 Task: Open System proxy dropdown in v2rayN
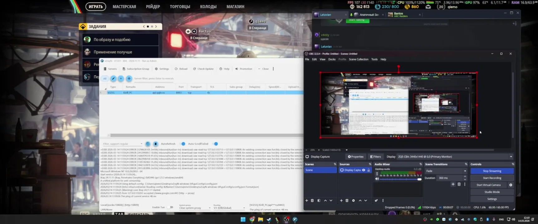point(195,207)
